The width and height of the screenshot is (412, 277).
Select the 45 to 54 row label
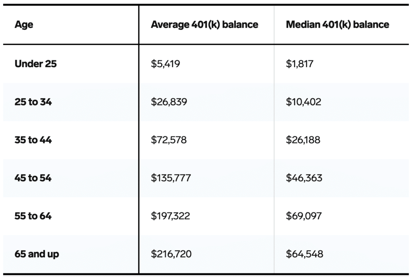(x=33, y=178)
